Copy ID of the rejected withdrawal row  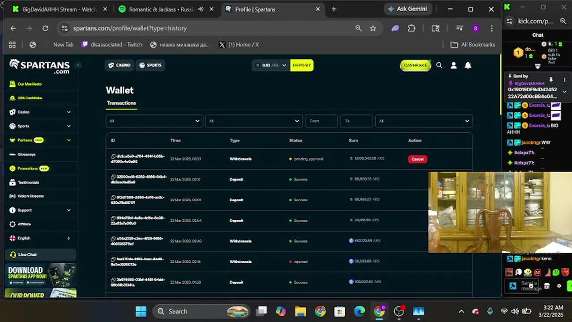tap(113, 259)
